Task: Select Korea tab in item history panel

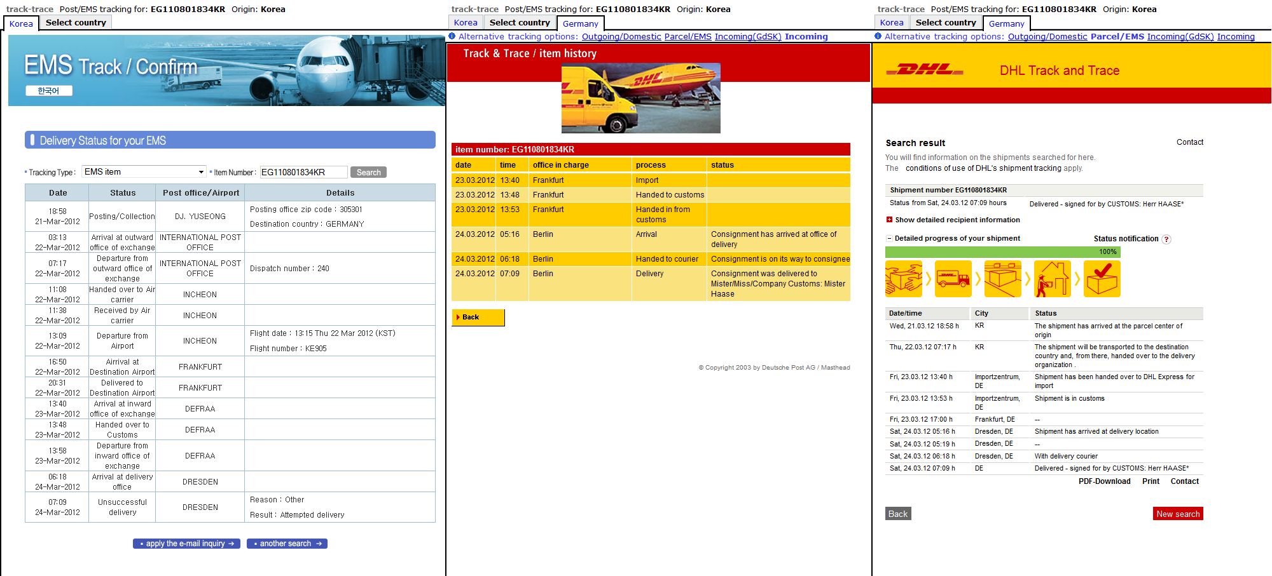Action: (466, 22)
